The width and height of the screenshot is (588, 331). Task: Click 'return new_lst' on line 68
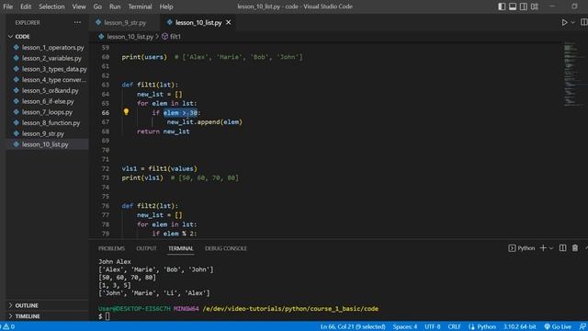pos(164,131)
